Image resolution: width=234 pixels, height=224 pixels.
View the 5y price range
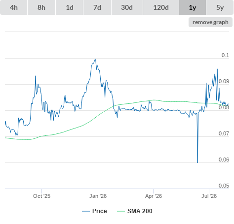(220, 7)
